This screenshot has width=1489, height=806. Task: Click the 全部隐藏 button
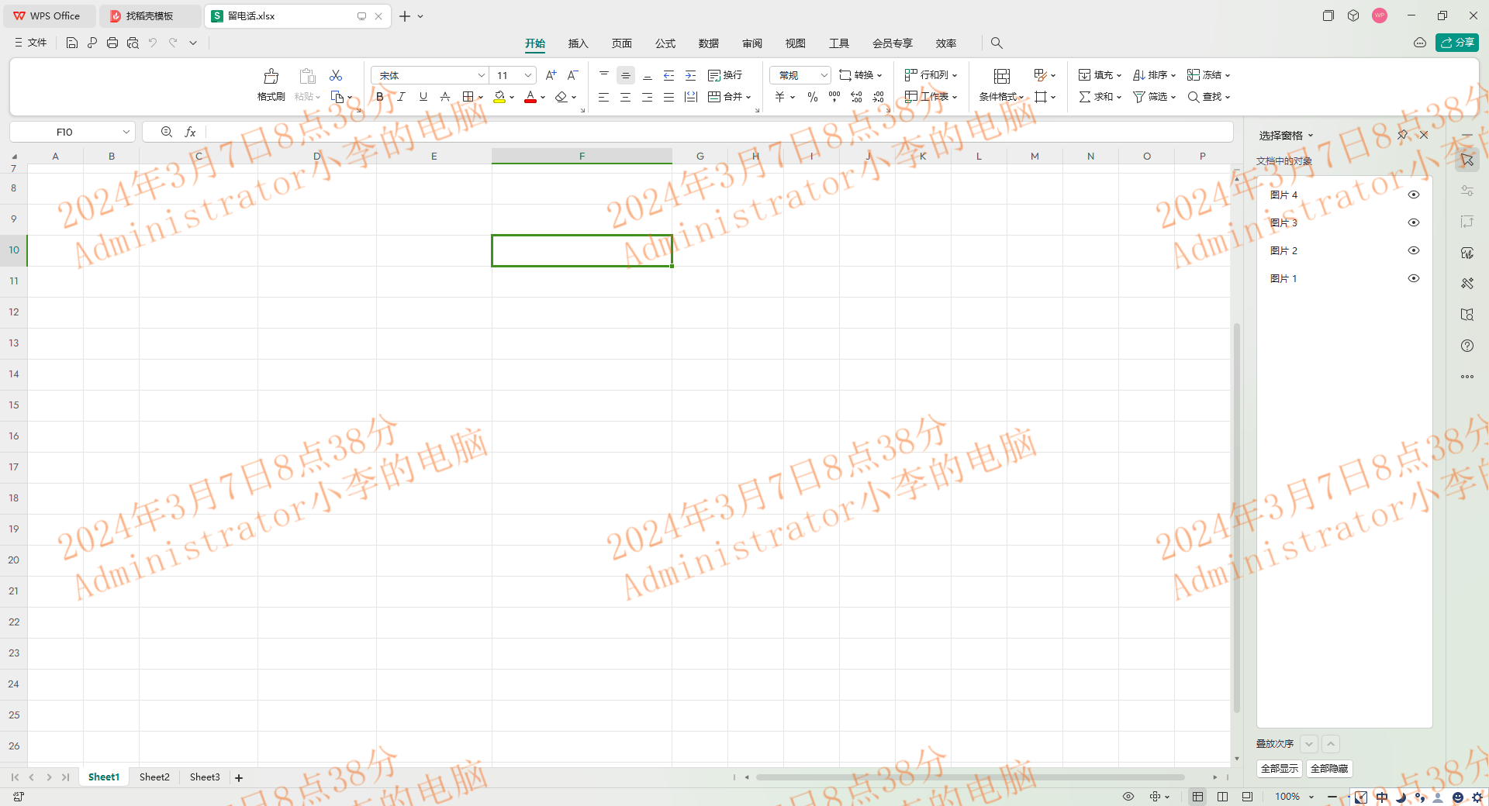tap(1329, 768)
